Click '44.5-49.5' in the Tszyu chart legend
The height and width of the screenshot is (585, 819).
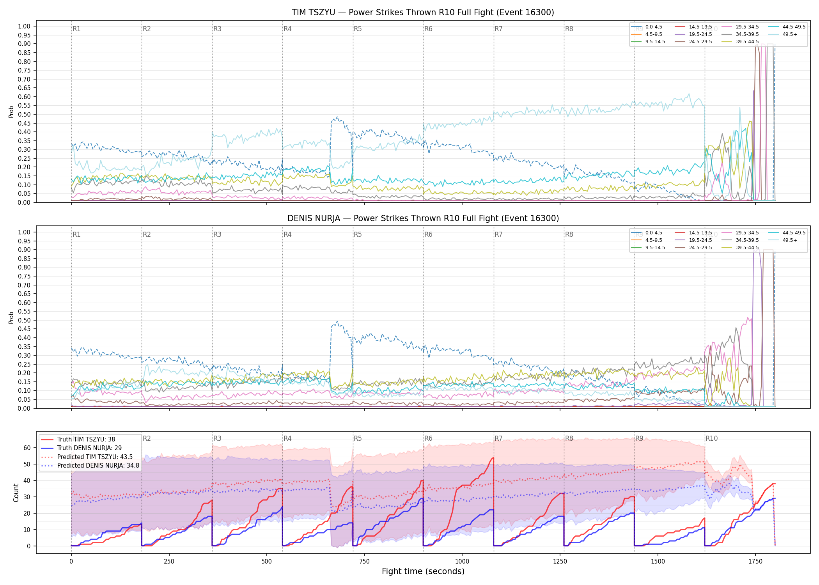[794, 27]
